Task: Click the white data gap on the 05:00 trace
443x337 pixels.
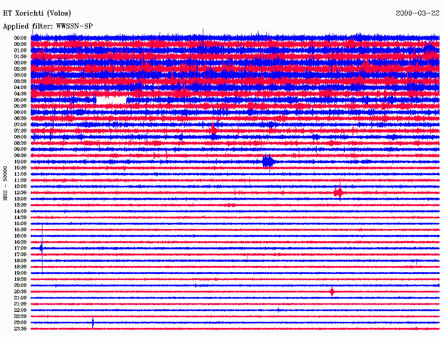Action: click(x=111, y=100)
